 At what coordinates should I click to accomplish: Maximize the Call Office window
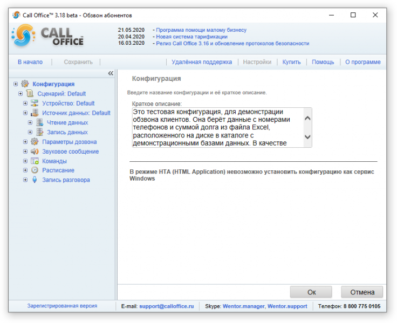click(x=353, y=15)
